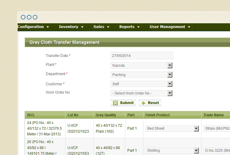Click the W.O. column header
This screenshot has width=230, height=155.
[45, 115]
